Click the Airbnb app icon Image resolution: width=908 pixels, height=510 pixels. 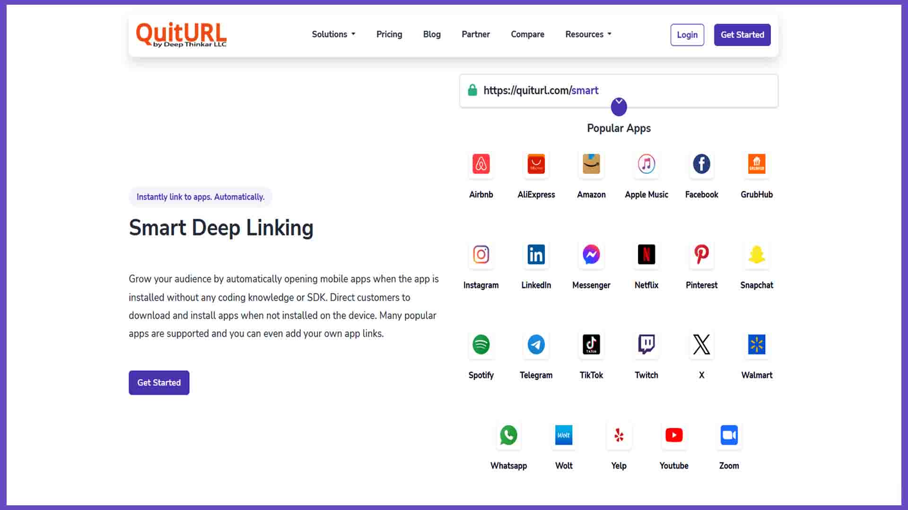[x=481, y=164]
